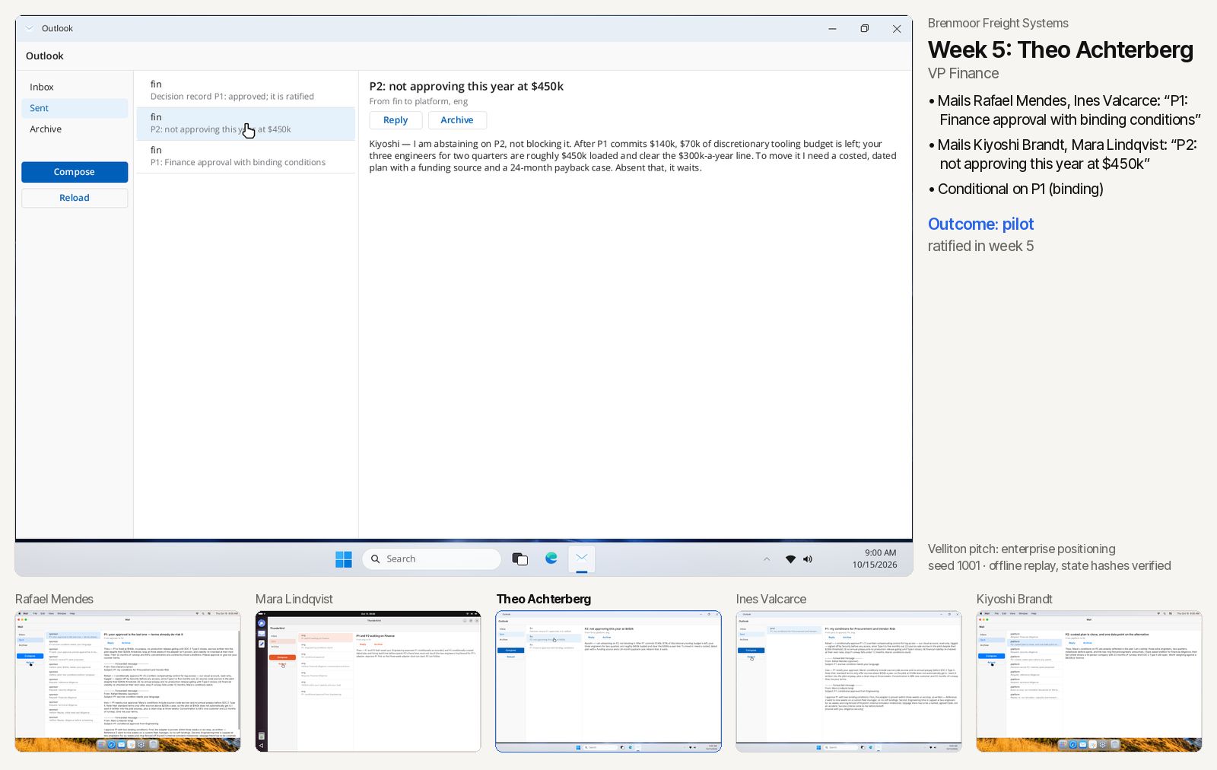Viewport: 1217px width, 770px height.
Task: Open Task View in the taskbar
Action: (x=520, y=559)
